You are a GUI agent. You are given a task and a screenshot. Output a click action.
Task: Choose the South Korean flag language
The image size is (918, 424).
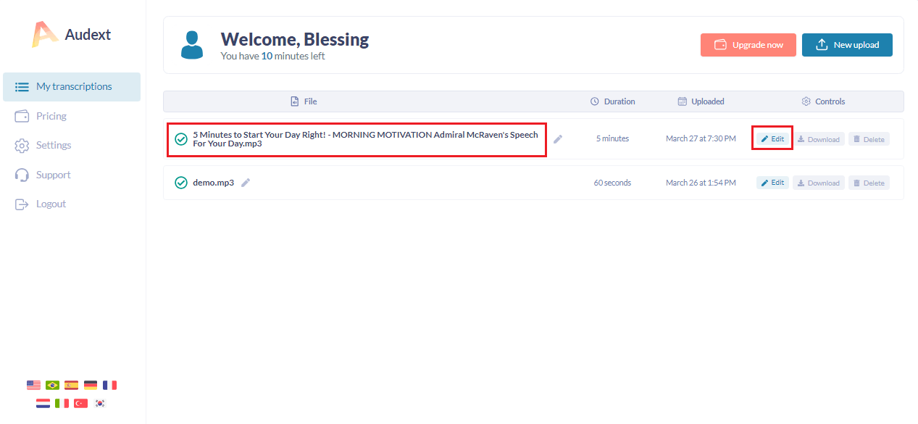tap(100, 403)
